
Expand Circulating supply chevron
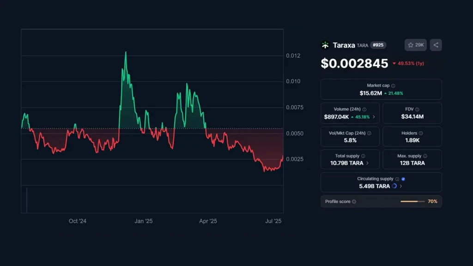point(400,186)
